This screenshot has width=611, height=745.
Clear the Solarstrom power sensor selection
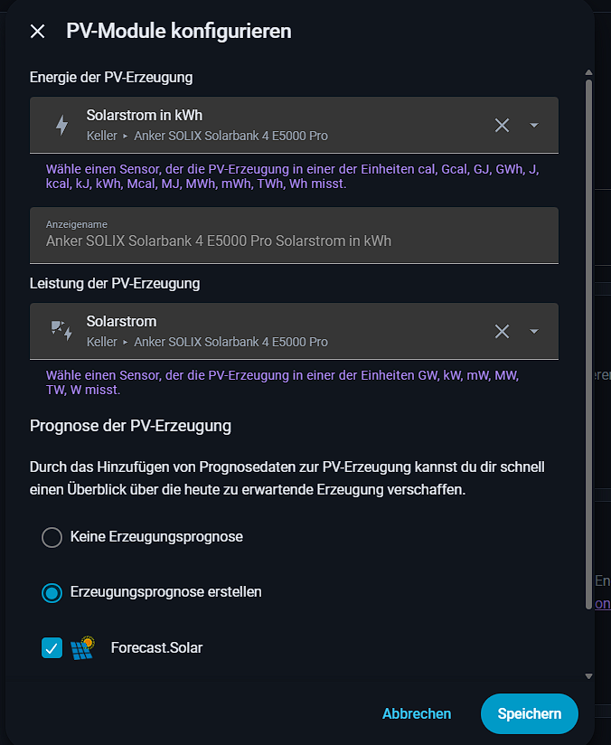pyautogui.click(x=502, y=331)
